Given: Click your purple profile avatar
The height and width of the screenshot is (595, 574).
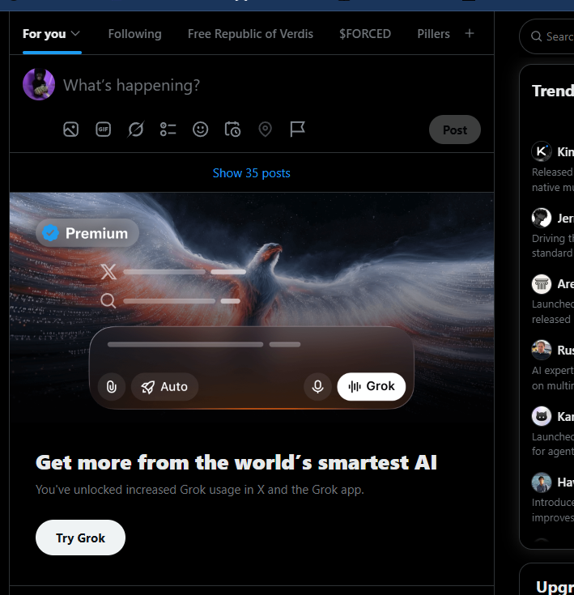Looking at the screenshot, I should pyautogui.click(x=39, y=84).
